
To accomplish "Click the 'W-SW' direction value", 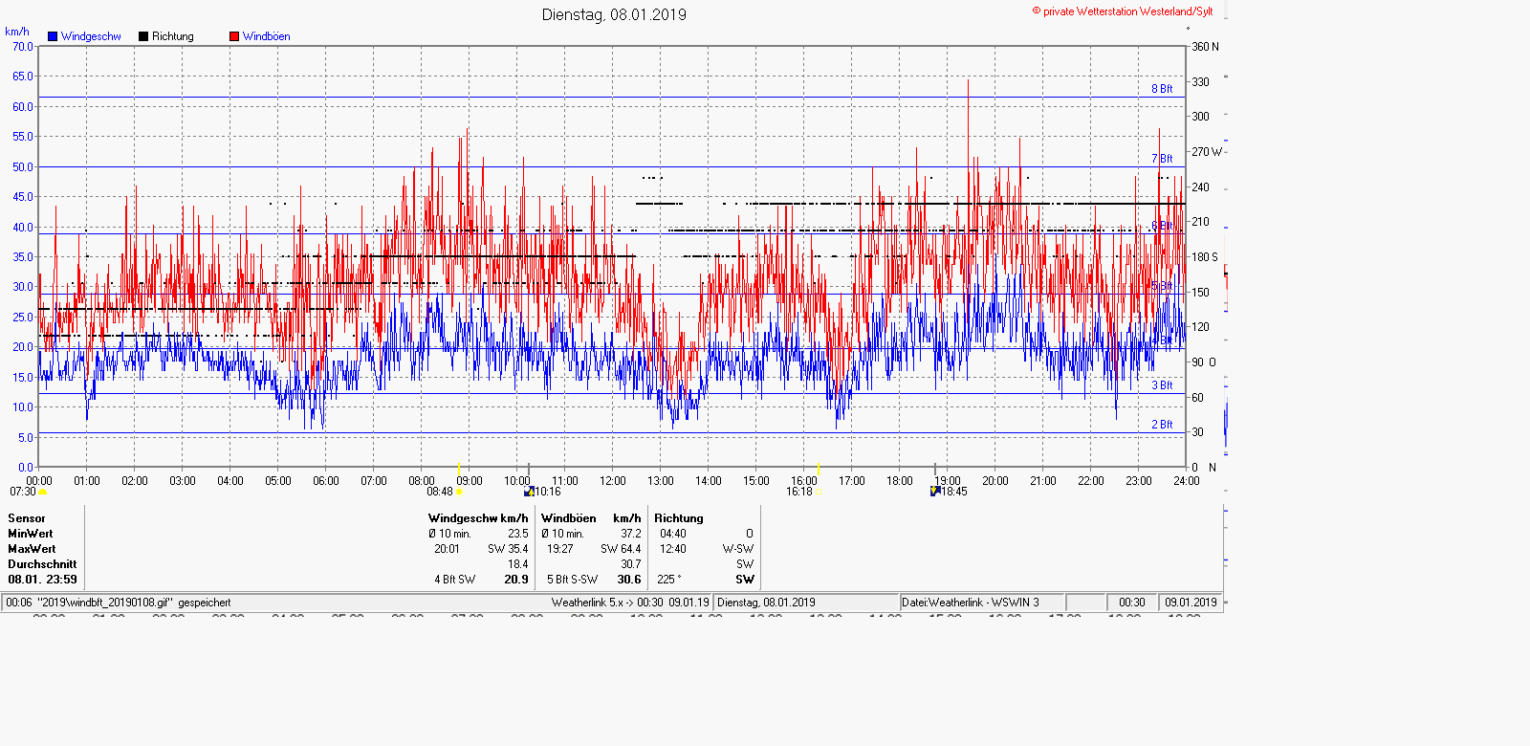I will point(738,549).
